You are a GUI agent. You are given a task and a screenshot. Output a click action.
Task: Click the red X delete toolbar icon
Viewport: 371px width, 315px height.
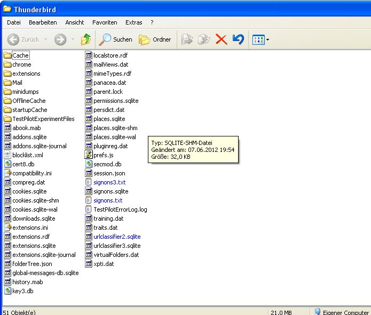(221, 39)
